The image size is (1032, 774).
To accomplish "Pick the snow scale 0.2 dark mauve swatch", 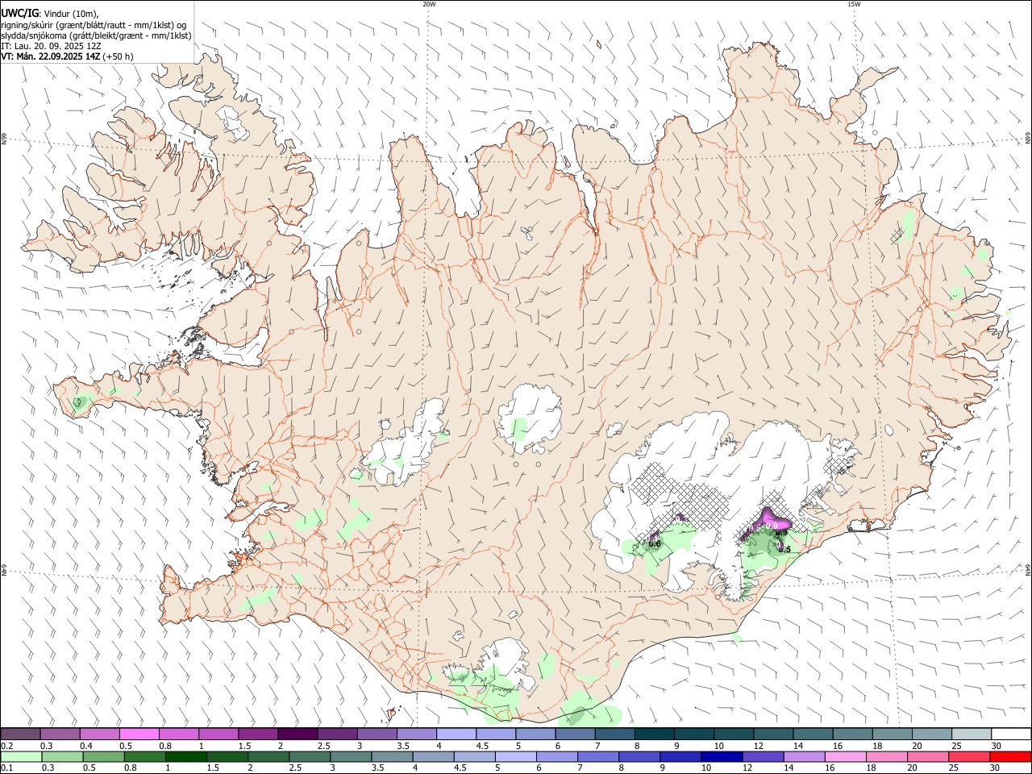I will point(20,734).
